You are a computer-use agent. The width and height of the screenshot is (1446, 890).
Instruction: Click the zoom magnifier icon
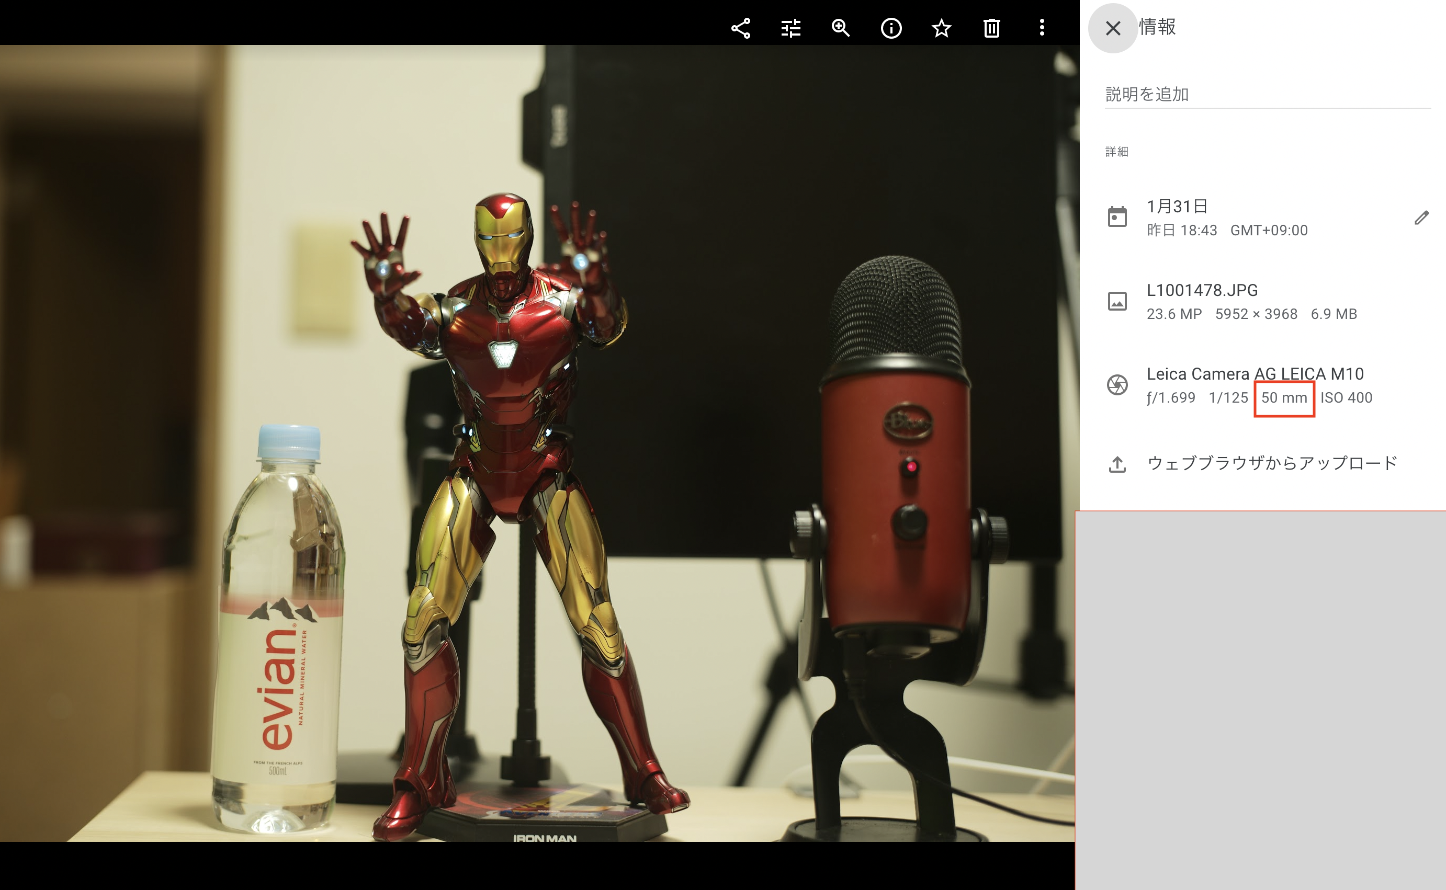point(840,28)
